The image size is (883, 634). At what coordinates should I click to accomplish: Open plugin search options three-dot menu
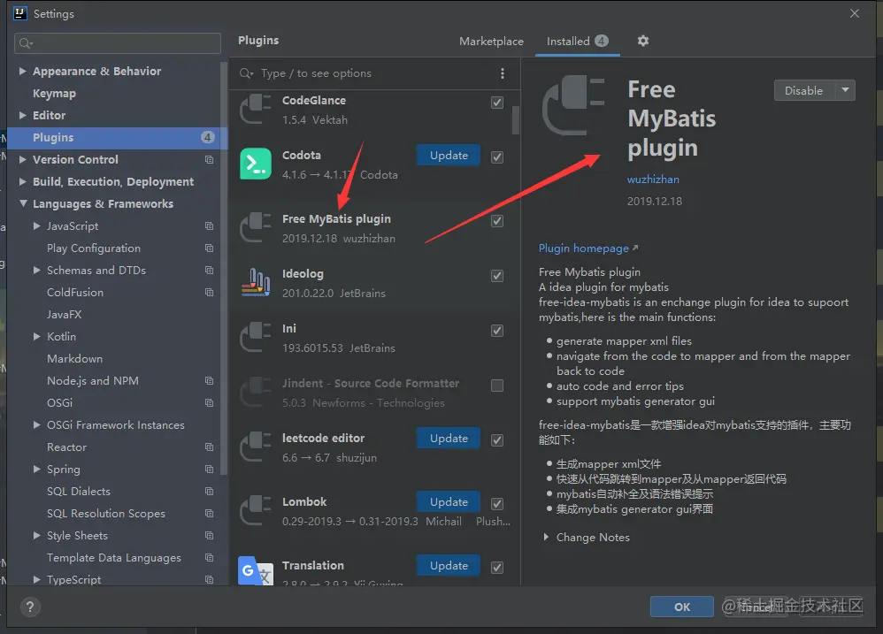503,73
